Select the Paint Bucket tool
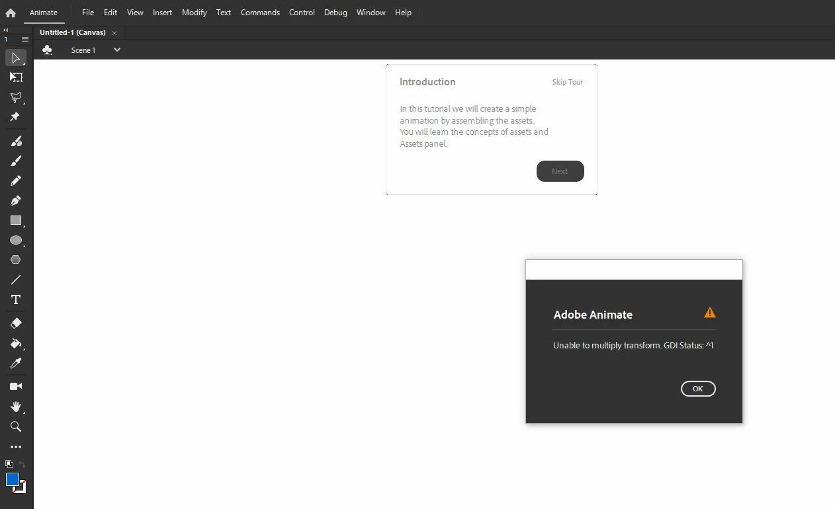Screen dimensions: 835x509 (x=16, y=343)
